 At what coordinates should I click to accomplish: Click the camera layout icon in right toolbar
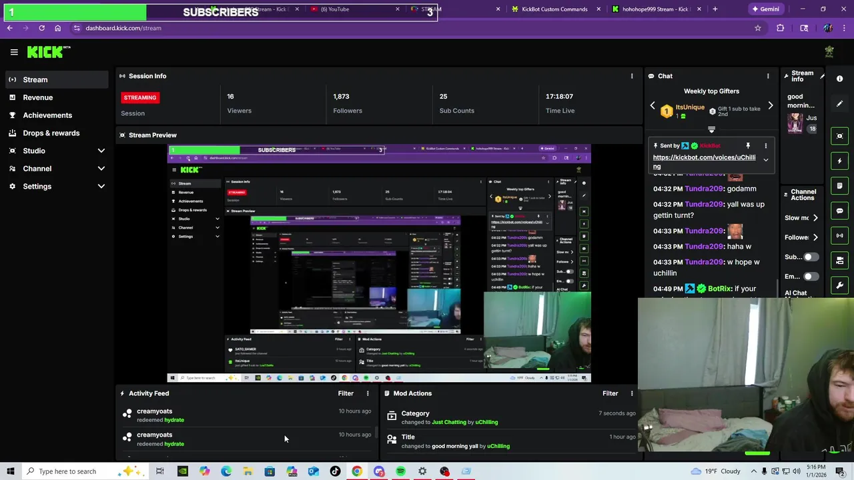[x=840, y=261]
